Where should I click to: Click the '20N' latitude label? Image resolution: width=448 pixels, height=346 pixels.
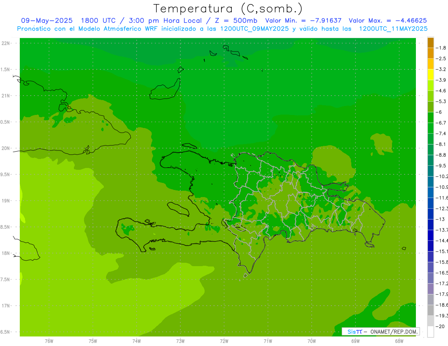click(x=5, y=148)
